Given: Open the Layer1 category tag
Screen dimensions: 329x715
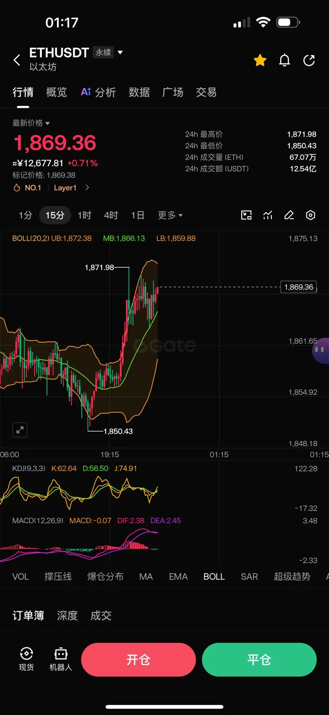Looking at the screenshot, I should pyautogui.click(x=65, y=188).
